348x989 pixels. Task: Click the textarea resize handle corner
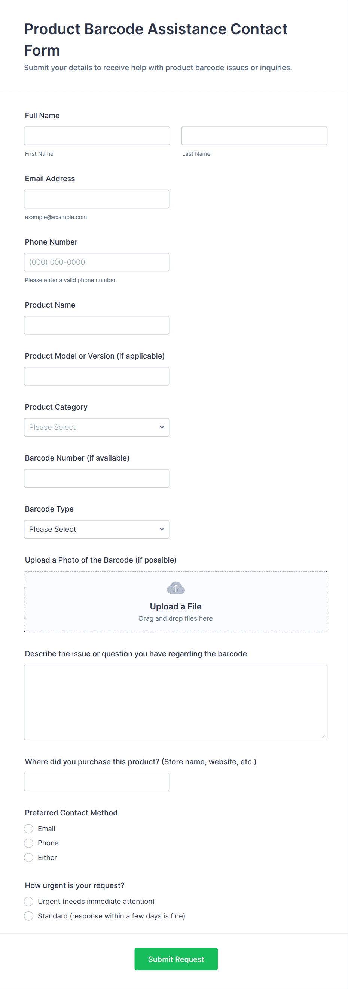pos(323,736)
